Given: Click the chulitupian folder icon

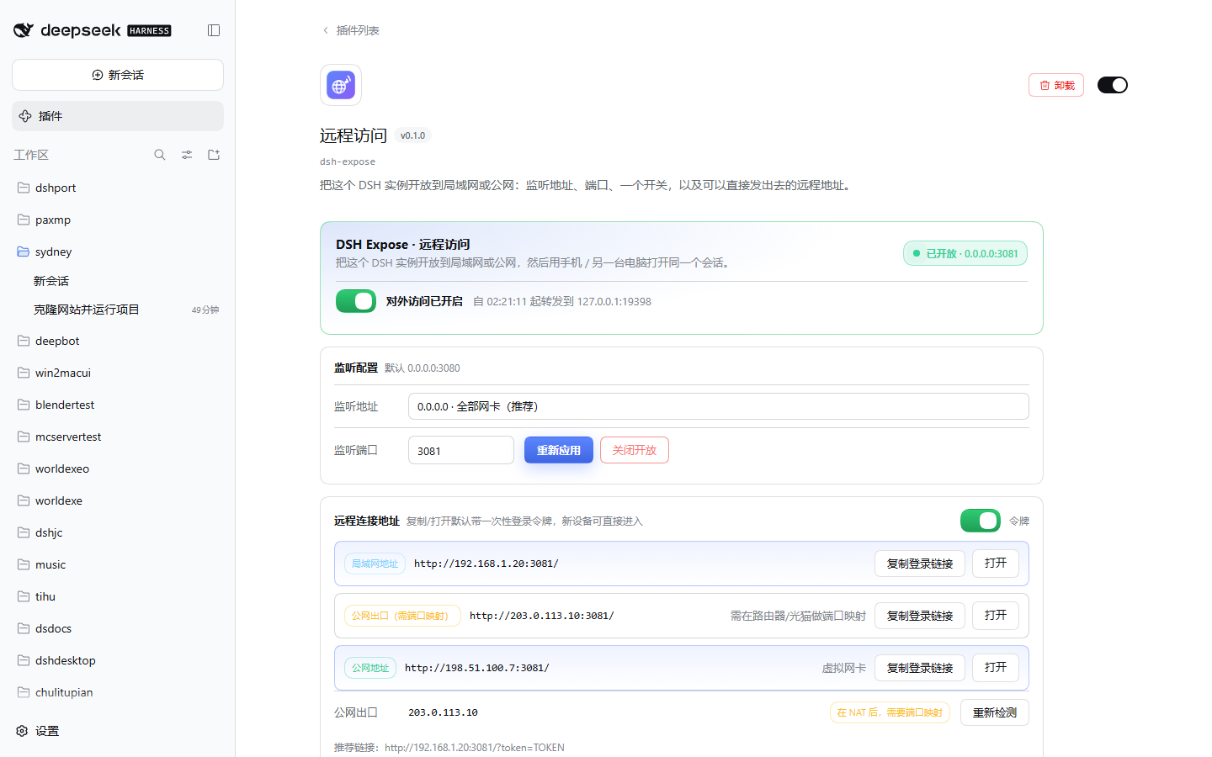Looking at the screenshot, I should point(24,692).
